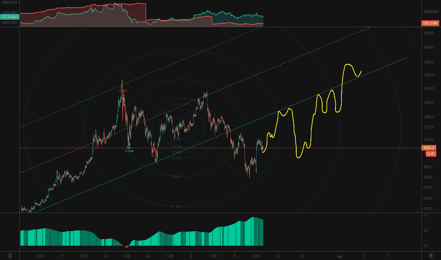The width and height of the screenshot is (441, 260).
Task: Open timezone menu via Z circle icon
Action: point(10,255)
